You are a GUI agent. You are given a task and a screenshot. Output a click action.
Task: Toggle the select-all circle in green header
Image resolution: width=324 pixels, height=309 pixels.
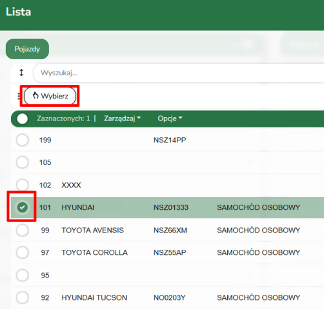(x=23, y=118)
